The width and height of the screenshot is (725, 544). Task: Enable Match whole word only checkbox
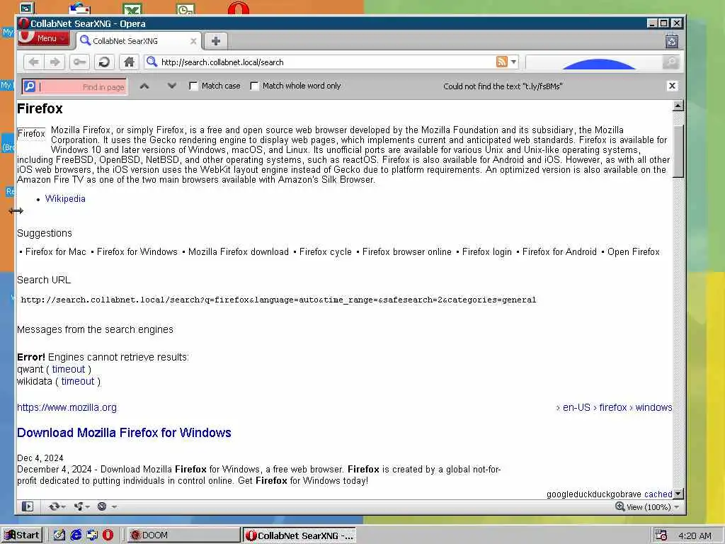tap(254, 86)
